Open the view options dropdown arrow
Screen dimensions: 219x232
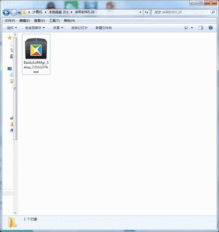pyautogui.click(x=192, y=28)
